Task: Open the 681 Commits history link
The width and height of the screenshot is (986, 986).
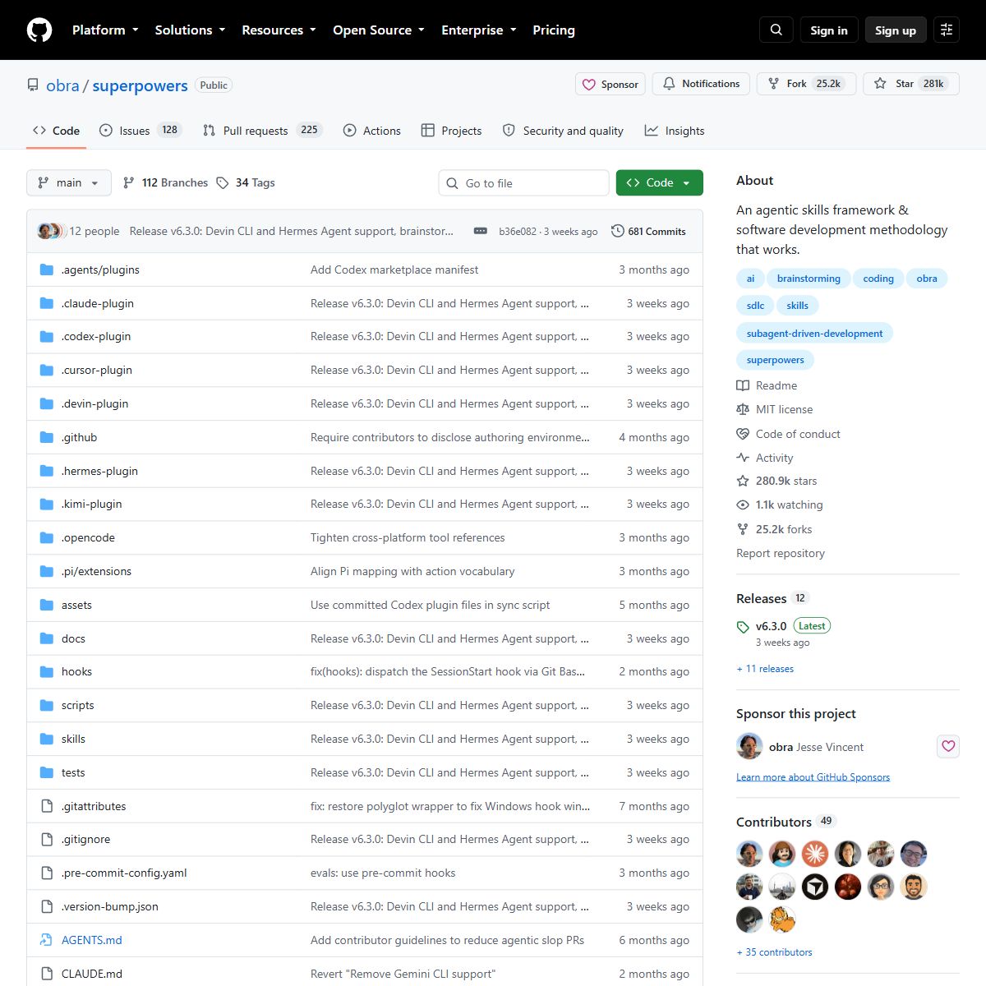Action: tap(648, 231)
